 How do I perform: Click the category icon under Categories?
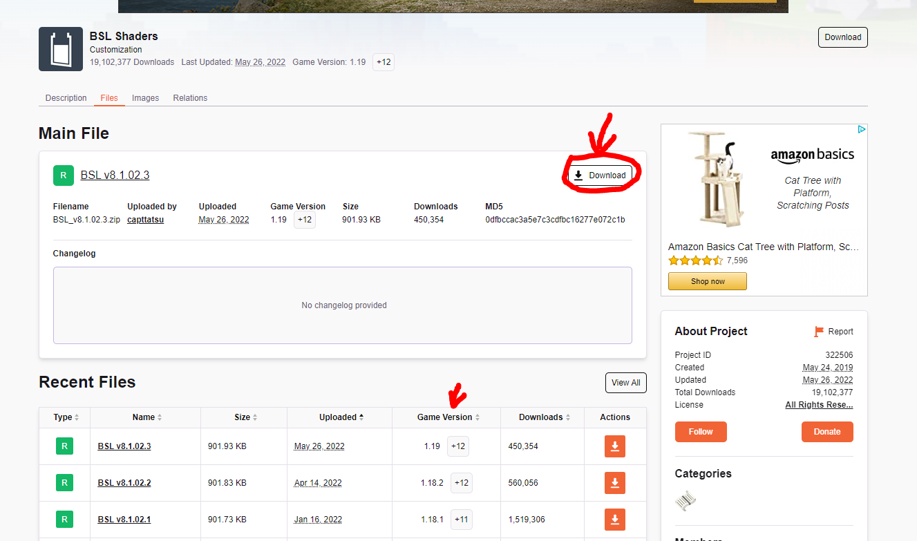(x=686, y=501)
